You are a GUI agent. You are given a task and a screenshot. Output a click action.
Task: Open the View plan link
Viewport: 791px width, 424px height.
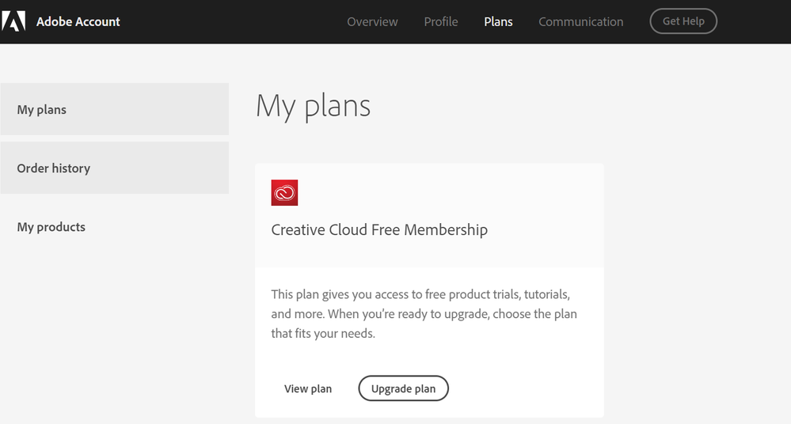click(308, 388)
